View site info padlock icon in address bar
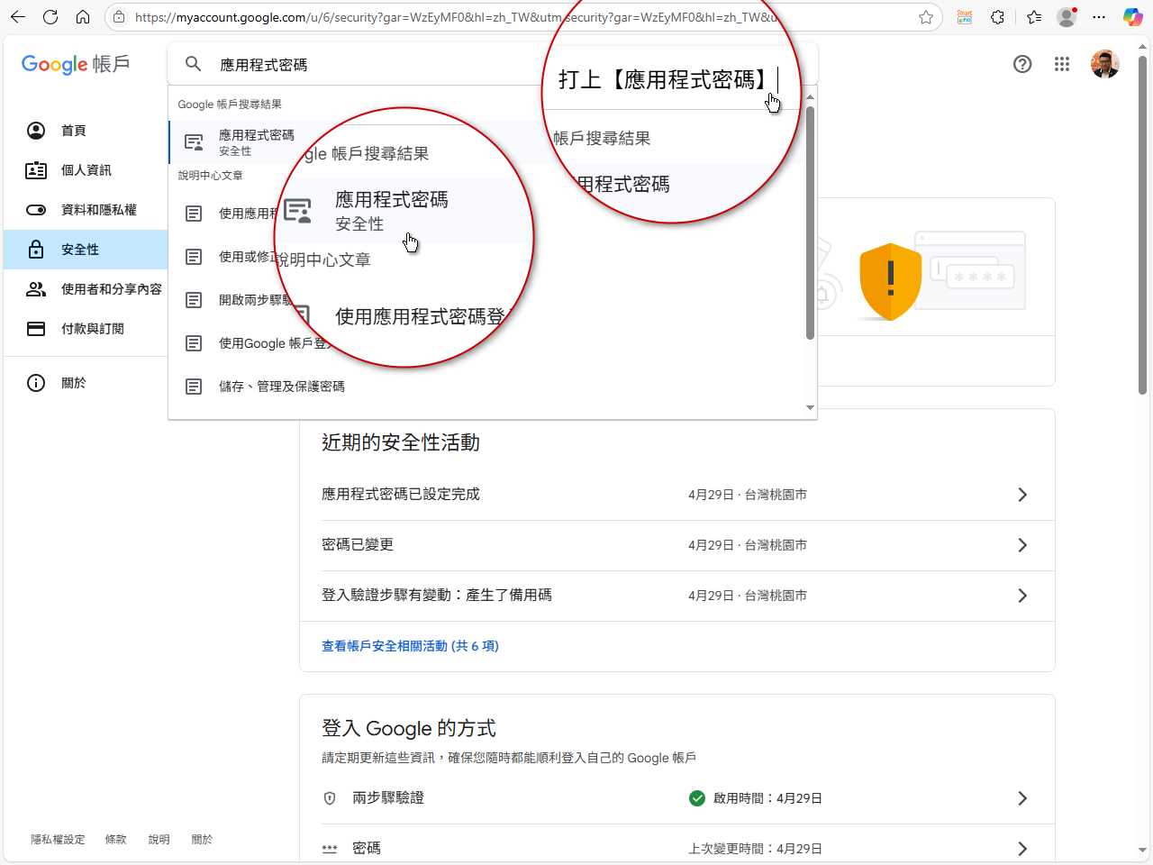Image resolution: width=1153 pixels, height=865 pixels. click(x=119, y=17)
